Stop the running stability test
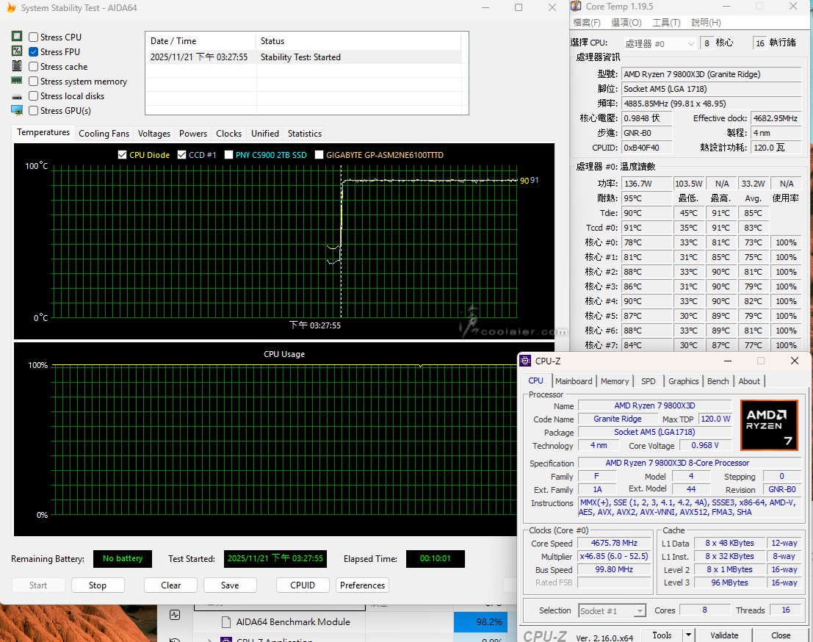Viewport: 813px width, 642px height. click(97, 585)
